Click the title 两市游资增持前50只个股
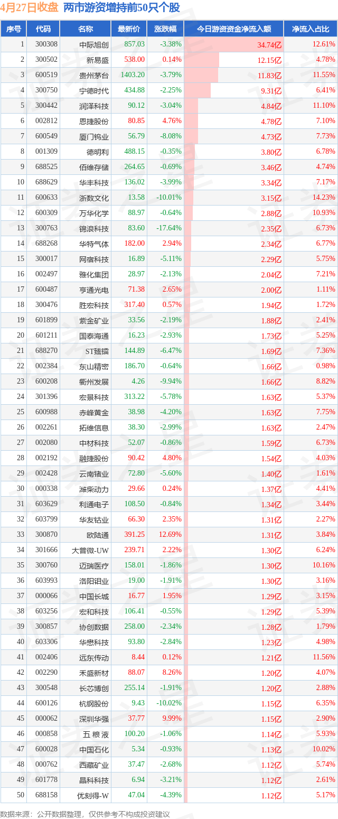The width and height of the screenshot is (338, 819). [121, 7]
